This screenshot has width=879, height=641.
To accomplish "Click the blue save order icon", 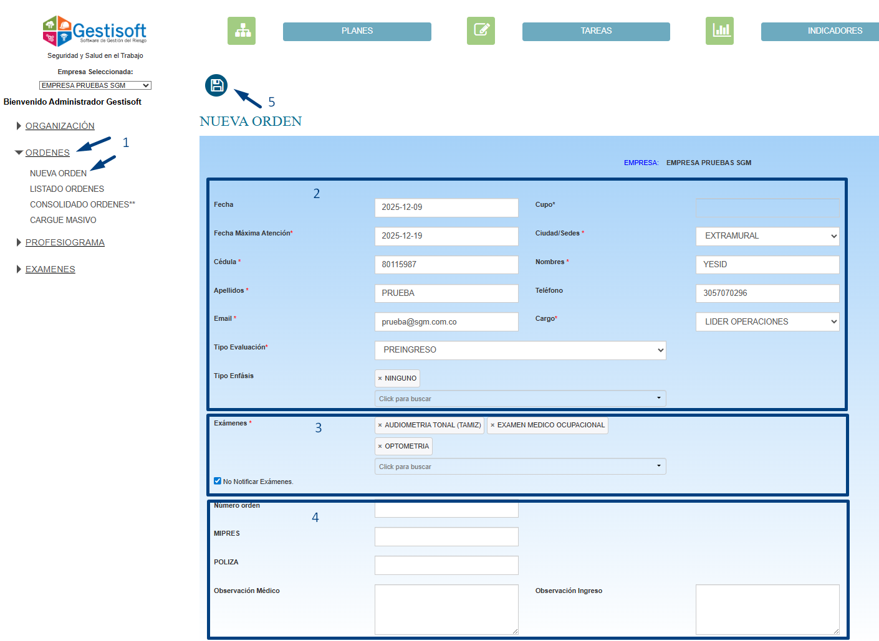I will [x=216, y=85].
